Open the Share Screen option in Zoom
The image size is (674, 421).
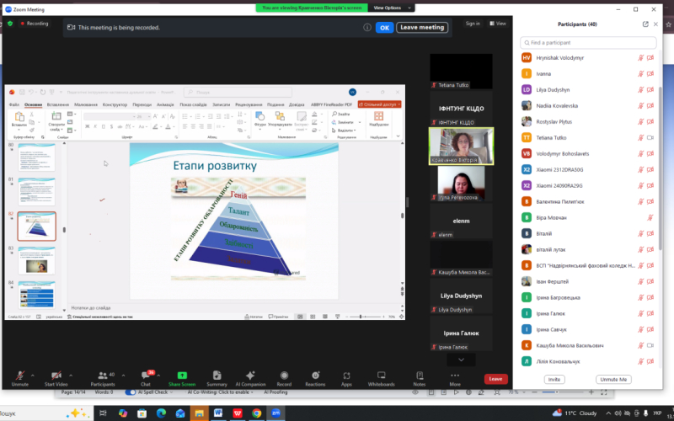182,378
